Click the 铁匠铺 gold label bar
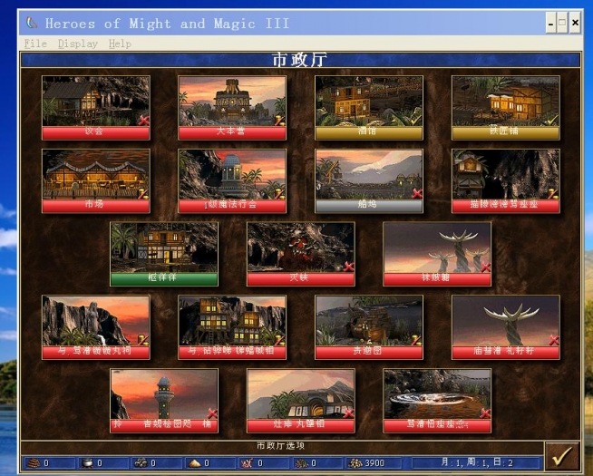Screen dimensions: 593x476 506,132
